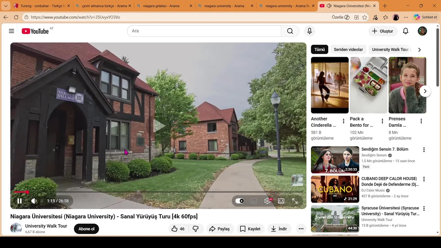Show next shorts with arrow button
The image size is (441, 248).
(425, 91)
